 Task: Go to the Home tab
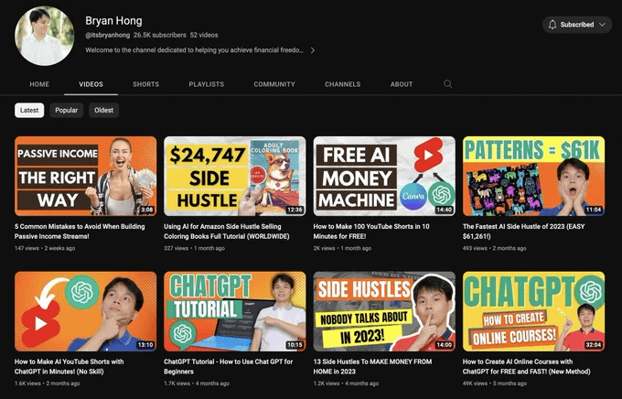coord(39,84)
